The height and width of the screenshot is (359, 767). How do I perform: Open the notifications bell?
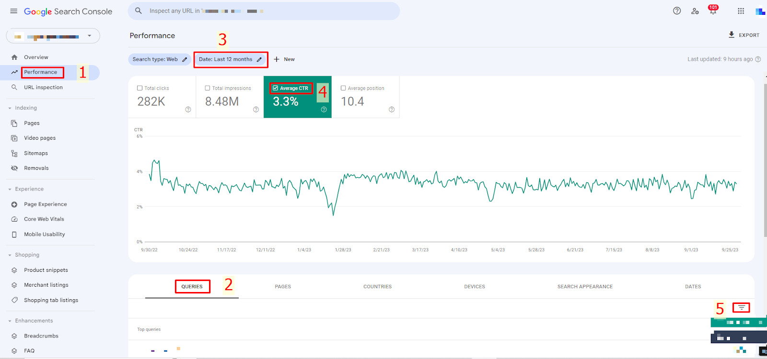(713, 11)
